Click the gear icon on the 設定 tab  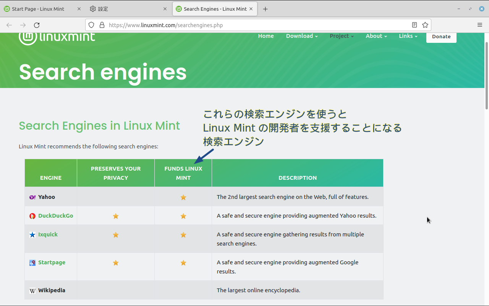93,9
